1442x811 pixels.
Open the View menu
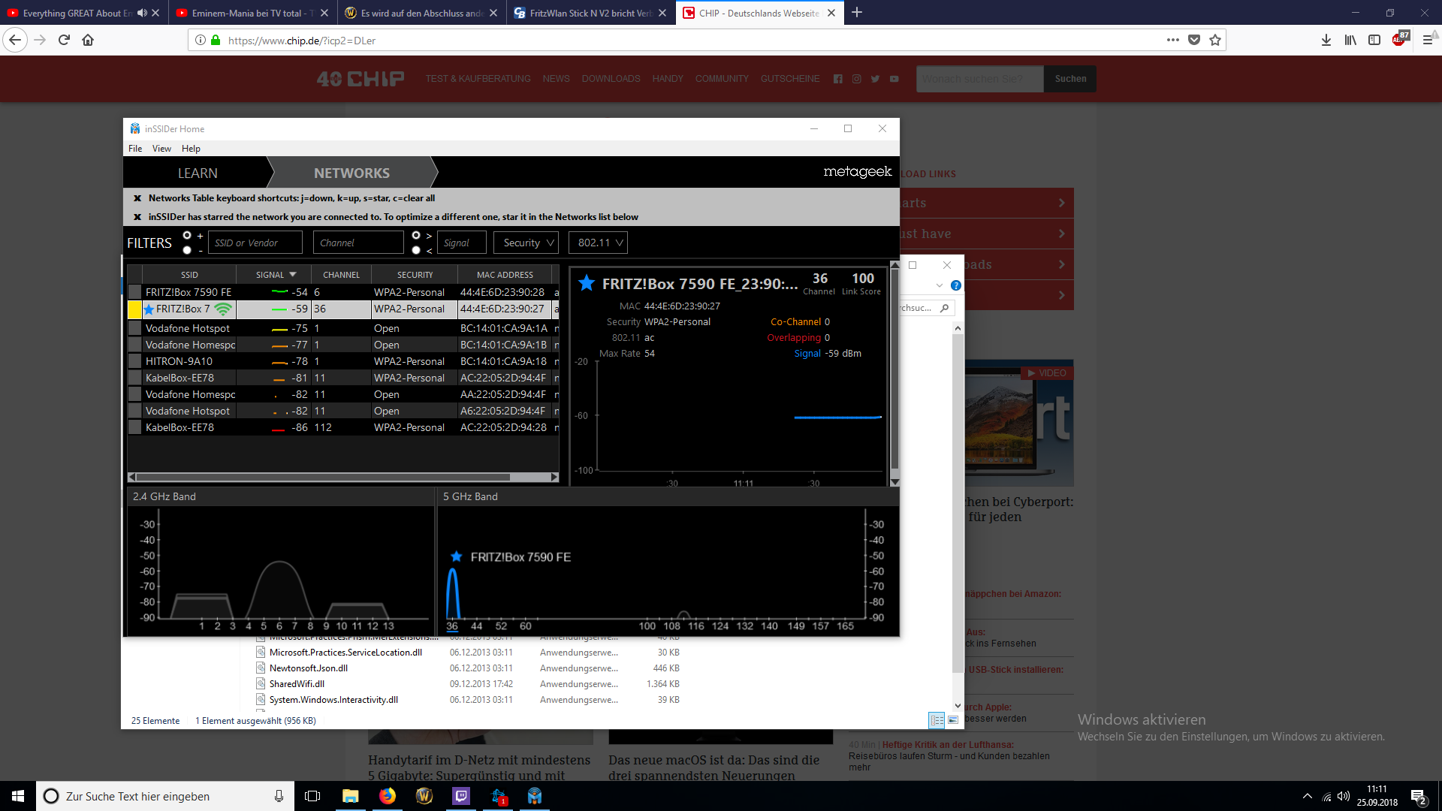(161, 149)
